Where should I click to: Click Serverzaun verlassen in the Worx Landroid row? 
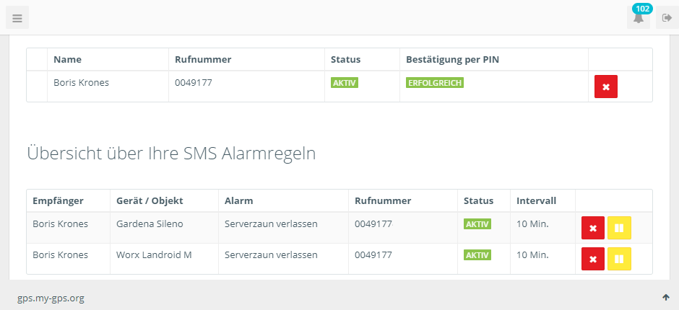click(271, 255)
